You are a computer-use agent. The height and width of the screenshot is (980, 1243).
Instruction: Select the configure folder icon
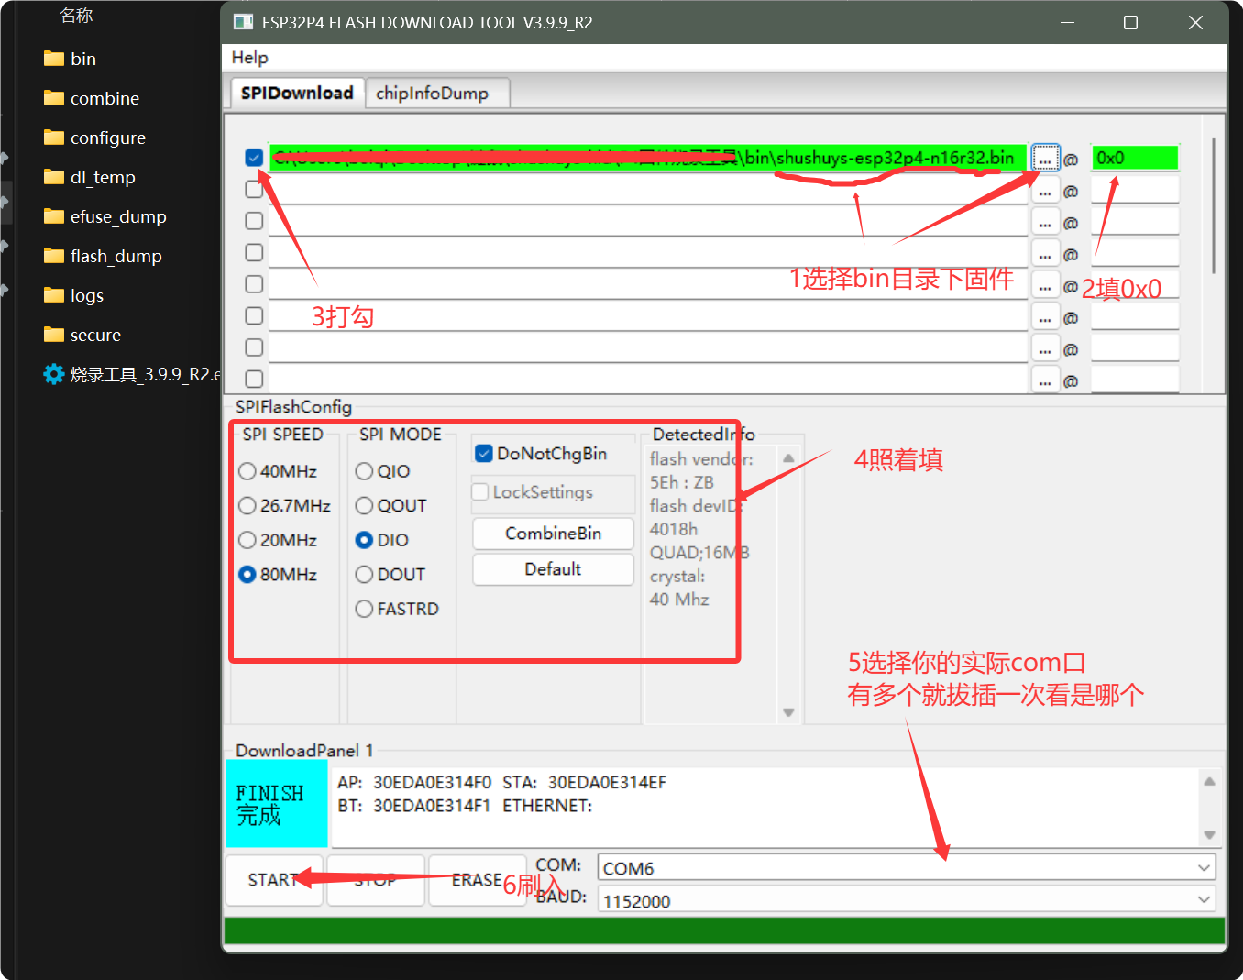pyautogui.click(x=54, y=138)
